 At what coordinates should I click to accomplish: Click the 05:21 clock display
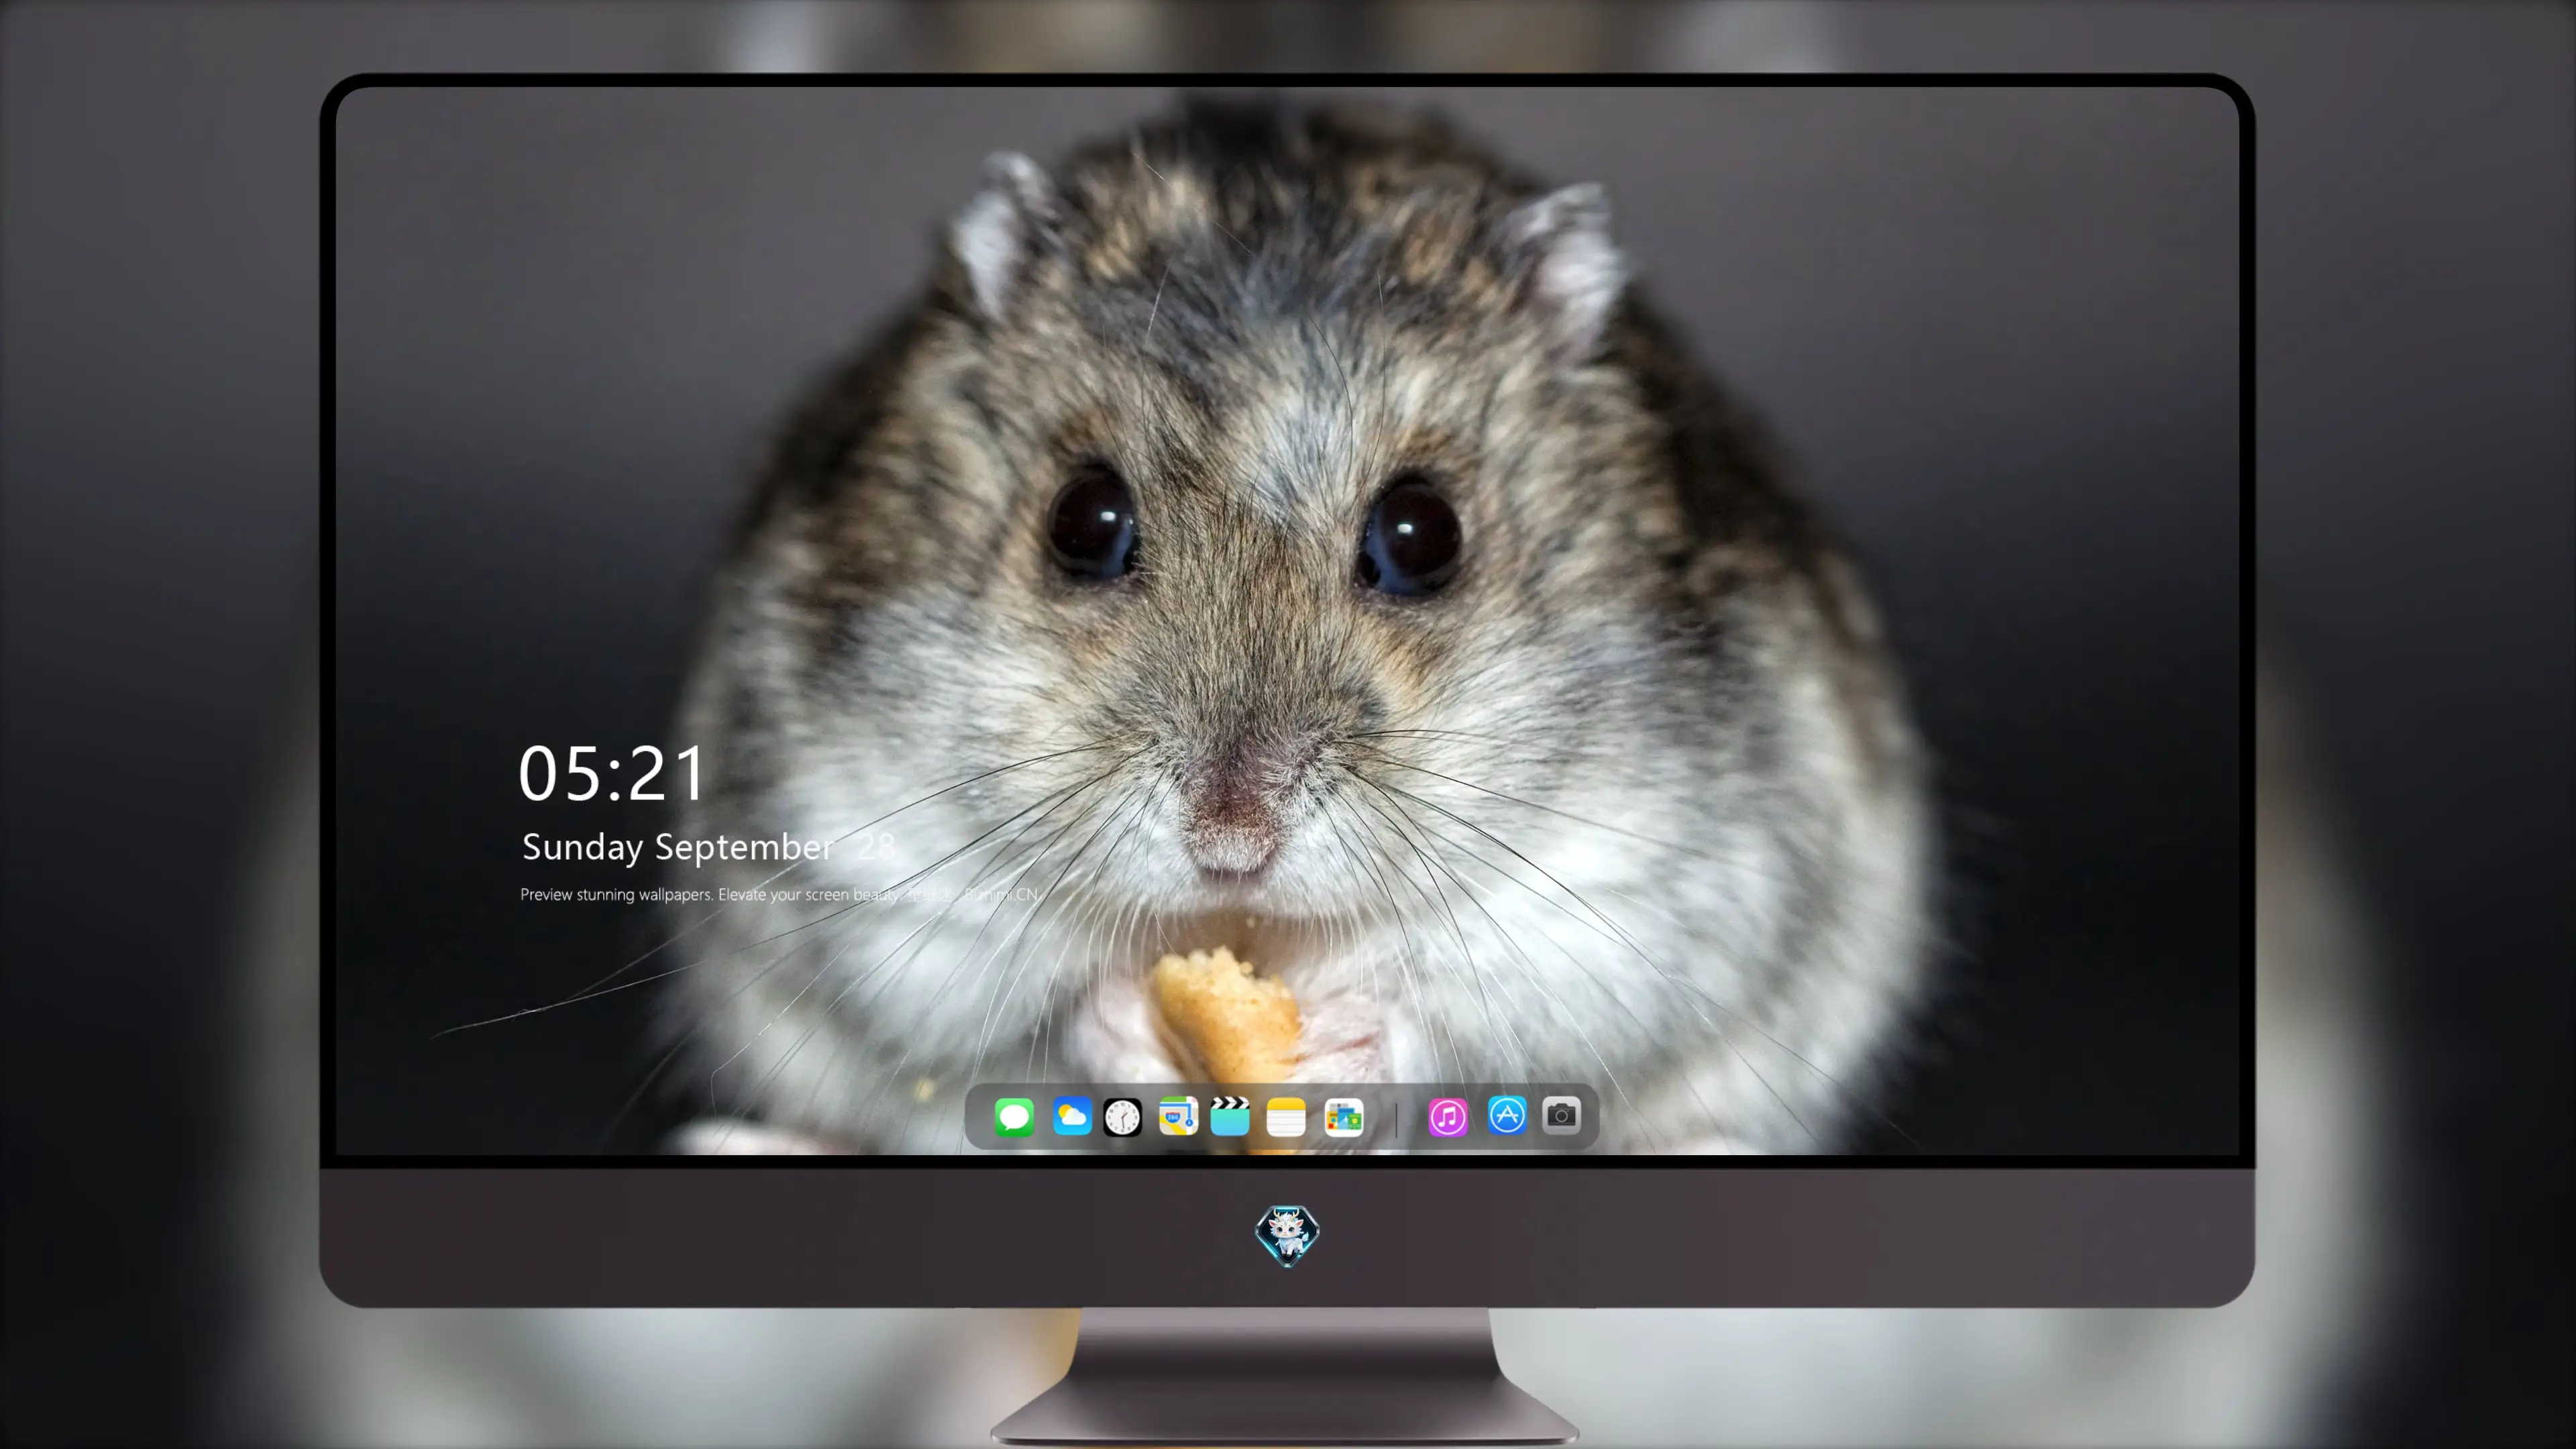click(612, 774)
